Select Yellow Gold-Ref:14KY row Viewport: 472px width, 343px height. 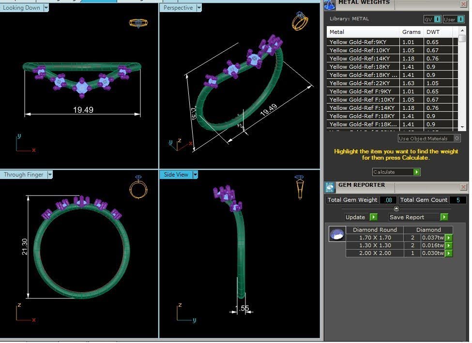(x=392, y=59)
